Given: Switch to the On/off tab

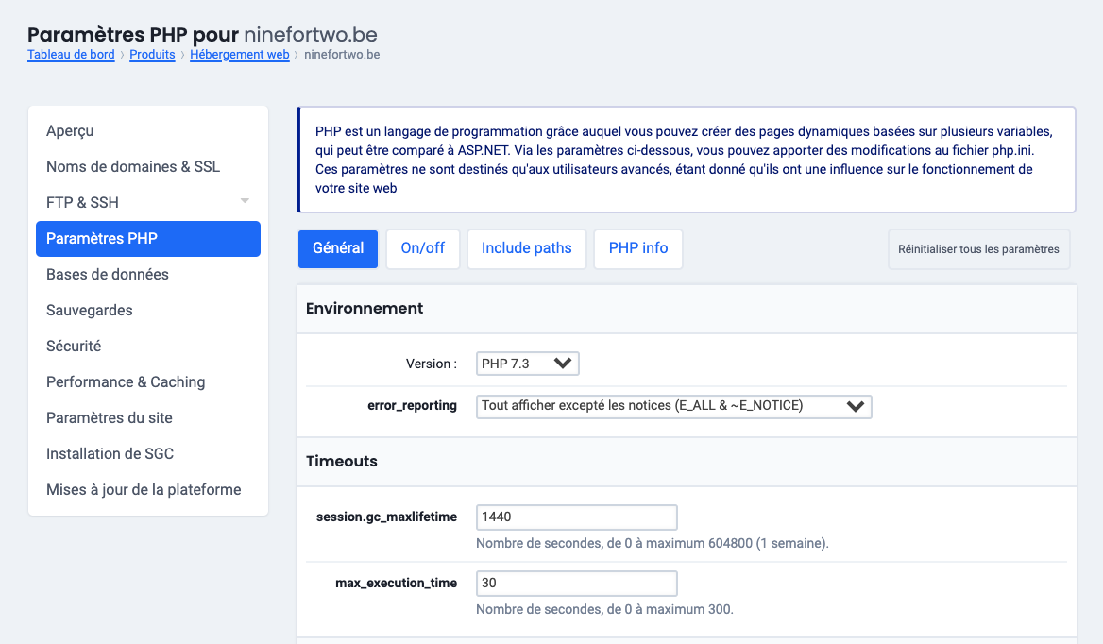Looking at the screenshot, I should (x=422, y=248).
